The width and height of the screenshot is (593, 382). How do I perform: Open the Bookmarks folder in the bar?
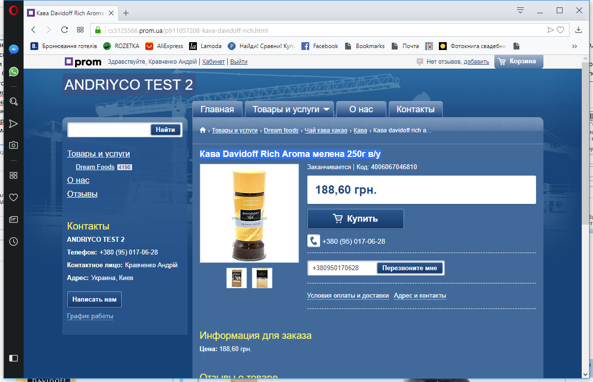point(365,46)
